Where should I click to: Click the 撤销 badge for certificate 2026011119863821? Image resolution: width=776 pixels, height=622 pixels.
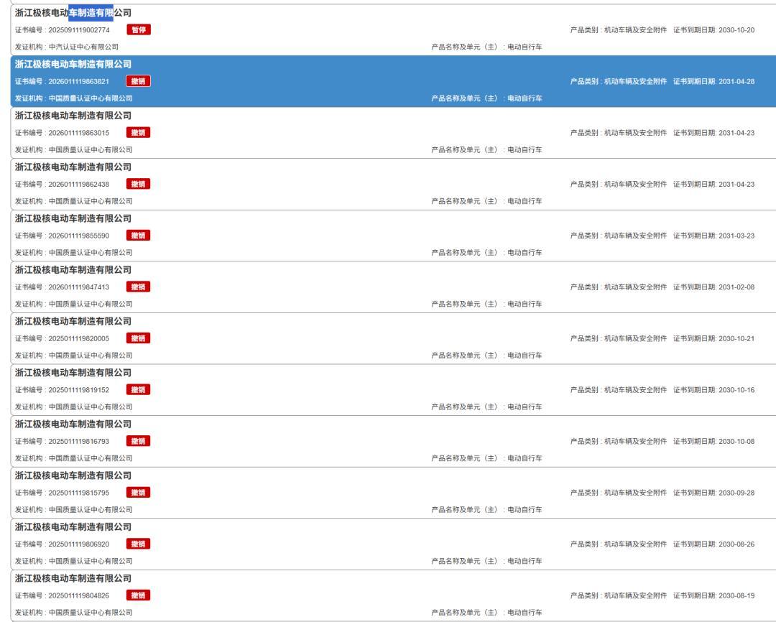click(x=138, y=81)
